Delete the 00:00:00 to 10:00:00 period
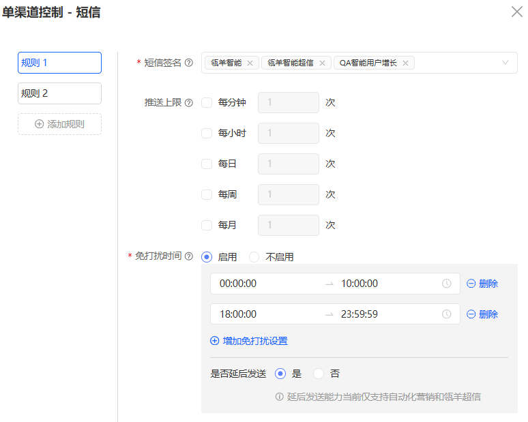 [482, 284]
